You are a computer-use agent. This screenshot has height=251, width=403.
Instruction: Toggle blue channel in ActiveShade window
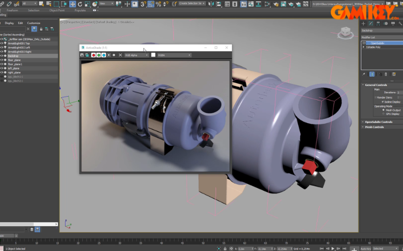click(104, 55)
